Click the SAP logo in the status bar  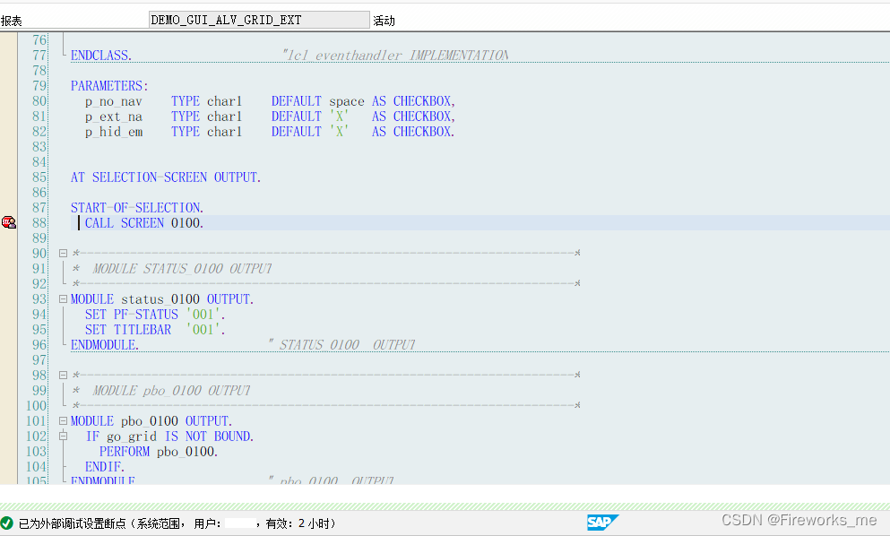(602, 523)
